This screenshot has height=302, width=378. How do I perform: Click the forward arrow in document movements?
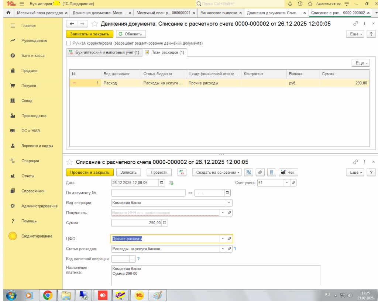82,24
